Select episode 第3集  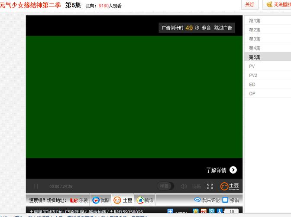coord(268,39)
